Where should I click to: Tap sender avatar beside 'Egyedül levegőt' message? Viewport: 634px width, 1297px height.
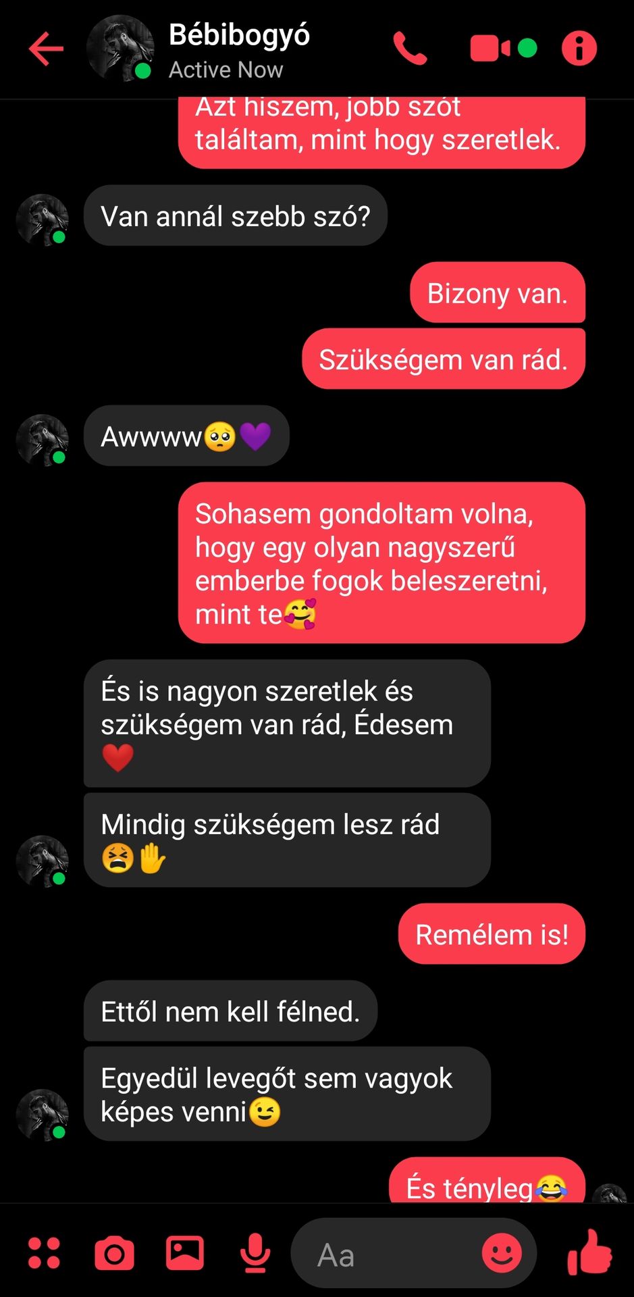42,1115
